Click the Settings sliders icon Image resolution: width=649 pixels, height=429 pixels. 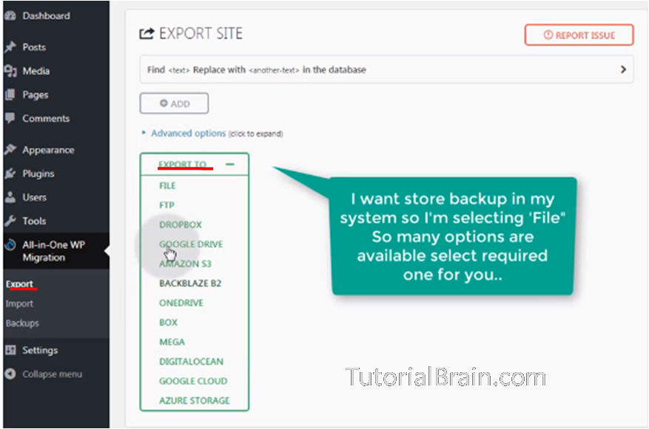pos(10,350)
